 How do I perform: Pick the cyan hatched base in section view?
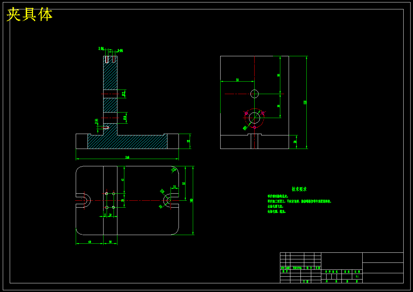(127, 142)
